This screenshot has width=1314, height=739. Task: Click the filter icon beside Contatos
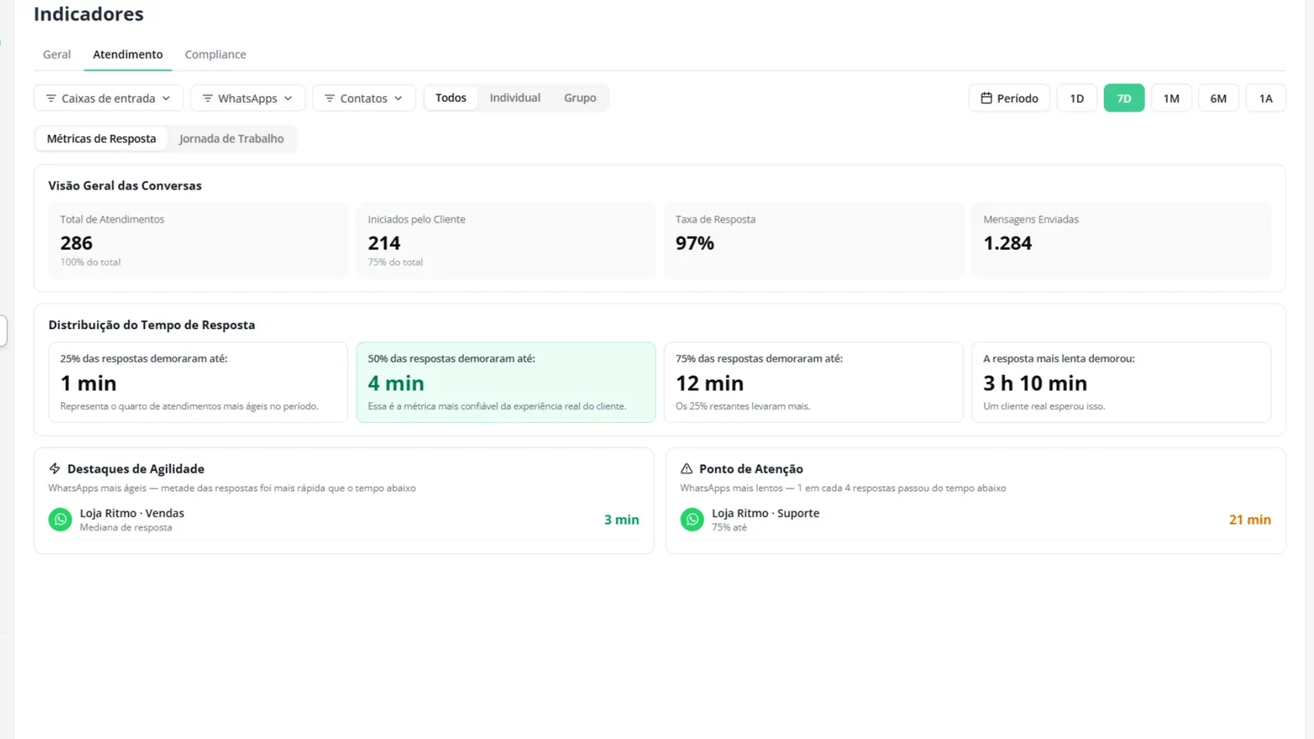click(x=329, y=99)
